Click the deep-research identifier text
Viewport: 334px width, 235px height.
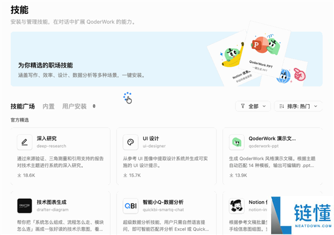coord(51,146)
